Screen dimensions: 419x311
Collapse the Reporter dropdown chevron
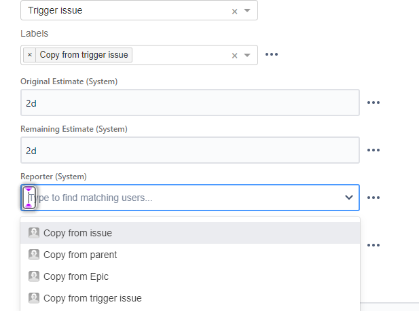pos(349,198)
